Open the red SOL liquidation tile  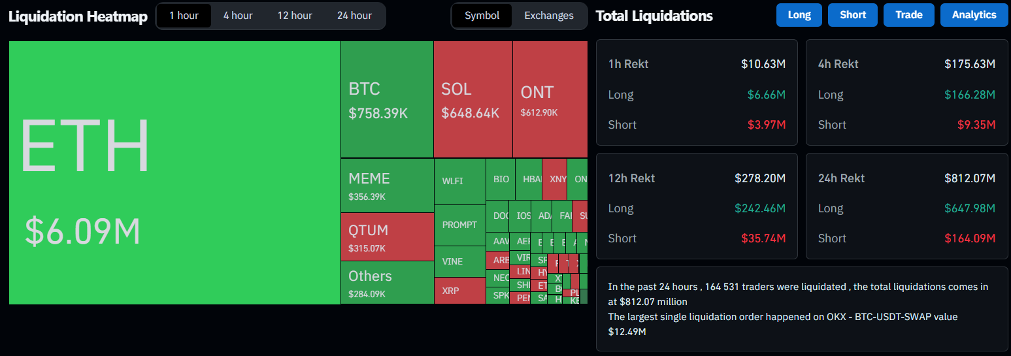point(472,99)
